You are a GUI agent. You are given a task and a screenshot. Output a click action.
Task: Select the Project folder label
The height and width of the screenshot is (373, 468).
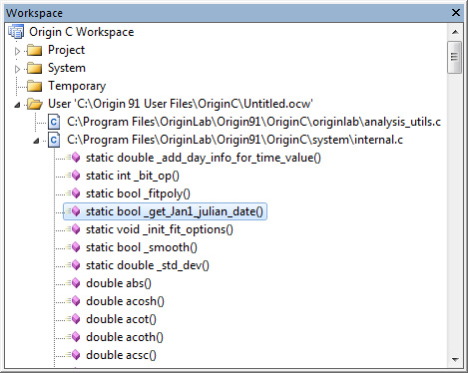pos(66,50)
